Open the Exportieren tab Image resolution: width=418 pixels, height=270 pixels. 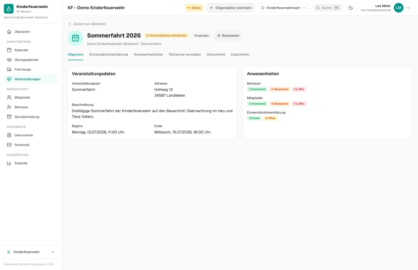pos(240,55)
